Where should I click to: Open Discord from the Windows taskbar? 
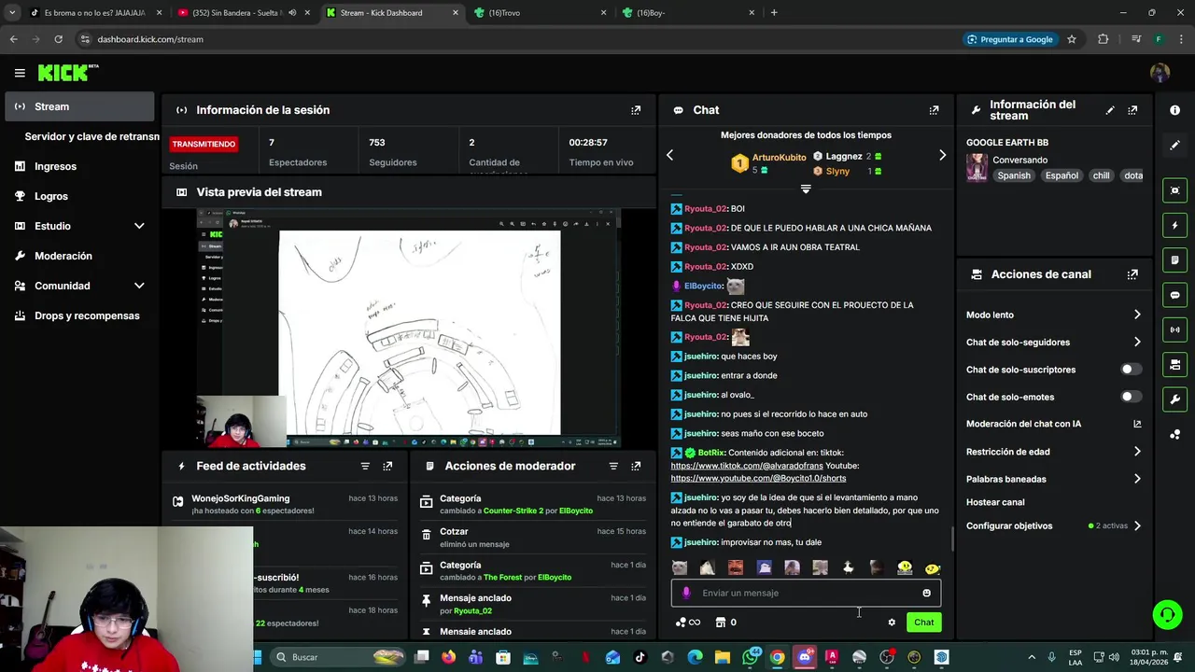805,657
